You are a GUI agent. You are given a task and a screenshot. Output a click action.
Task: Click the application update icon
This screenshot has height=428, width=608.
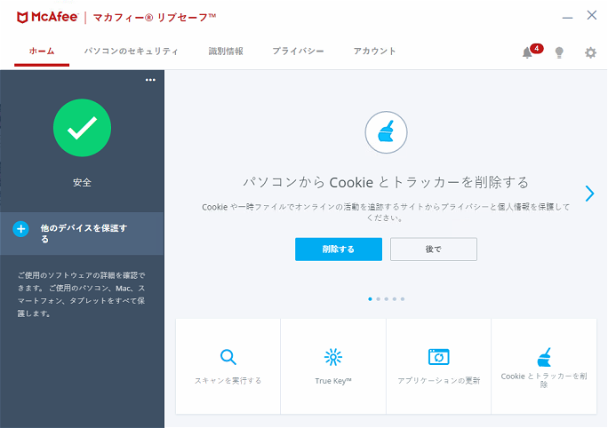[438, 357]
